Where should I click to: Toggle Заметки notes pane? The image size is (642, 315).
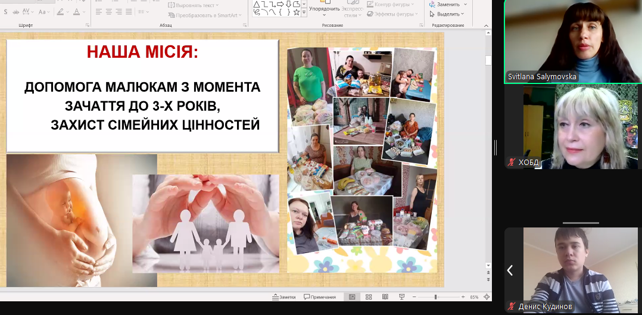coord(283,297)
